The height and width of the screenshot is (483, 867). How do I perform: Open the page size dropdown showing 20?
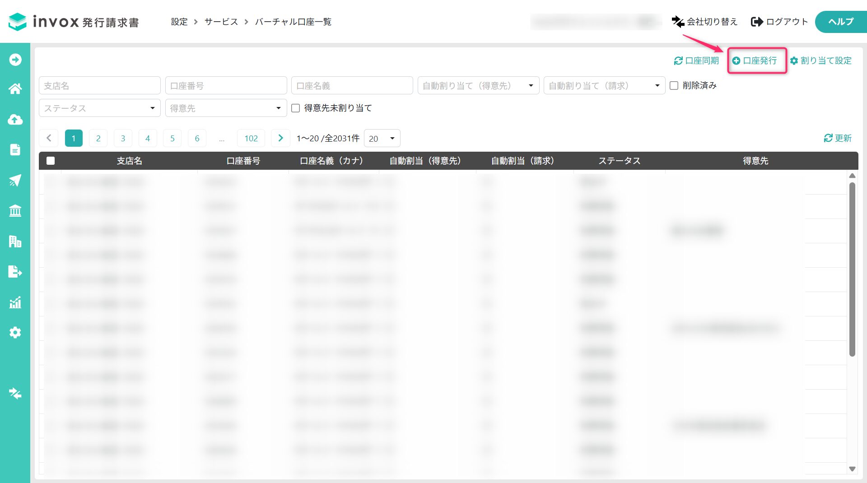382,139
